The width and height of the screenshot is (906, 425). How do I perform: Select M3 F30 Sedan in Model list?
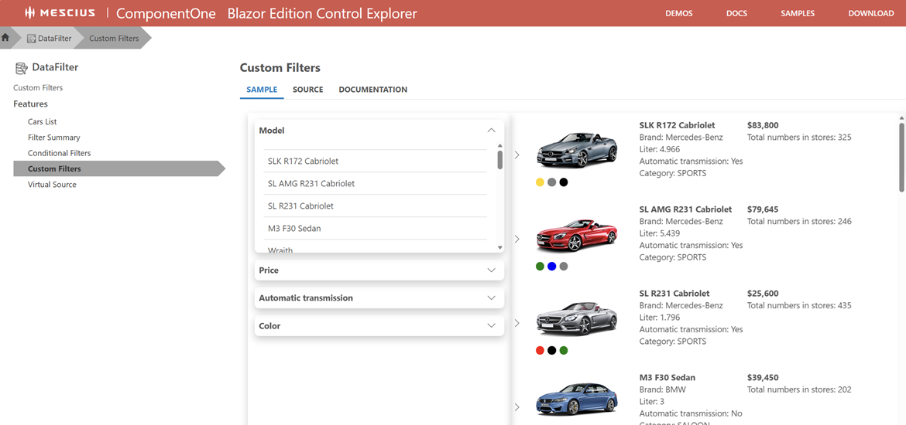tap(375, 229)
